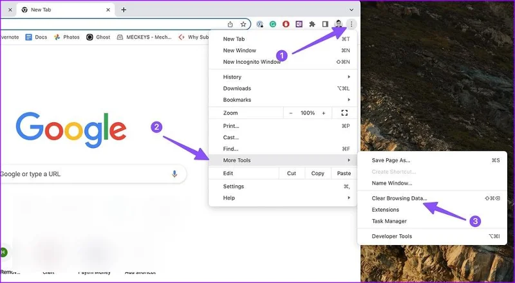The height and width of the screenshot is (283, 515).
Task: Select New Incognito Window menu item
Action: pos(283,62)
